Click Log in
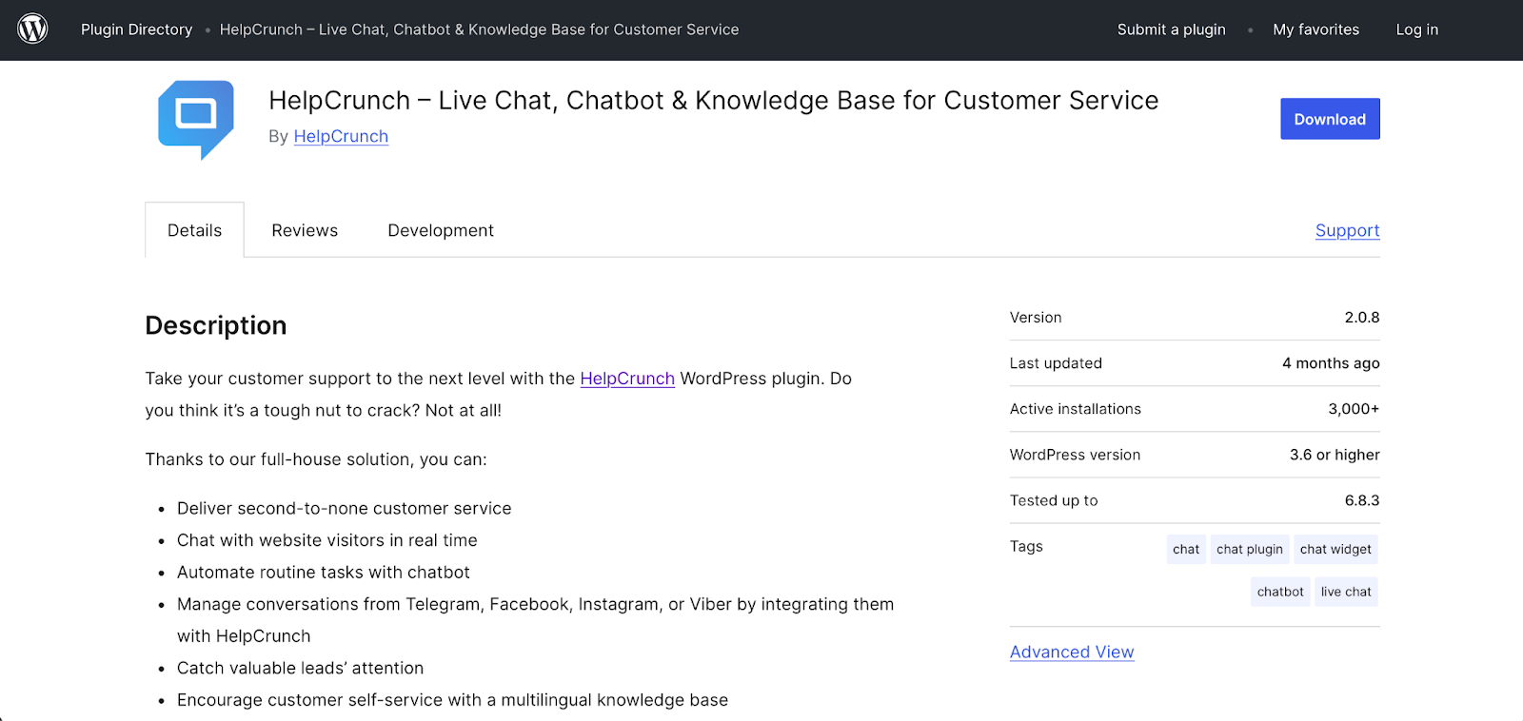 [1416, 29]
